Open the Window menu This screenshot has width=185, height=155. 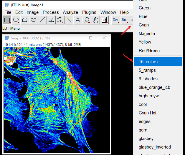[x=108, y=12]
